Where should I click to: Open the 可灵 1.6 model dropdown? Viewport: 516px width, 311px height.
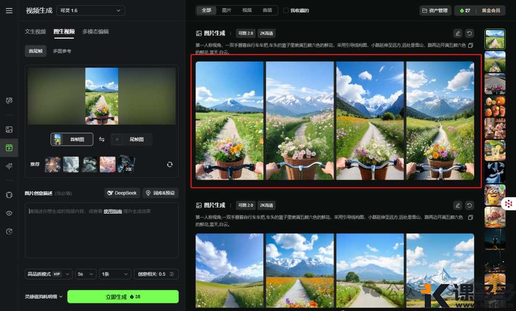tap(90, 11)
